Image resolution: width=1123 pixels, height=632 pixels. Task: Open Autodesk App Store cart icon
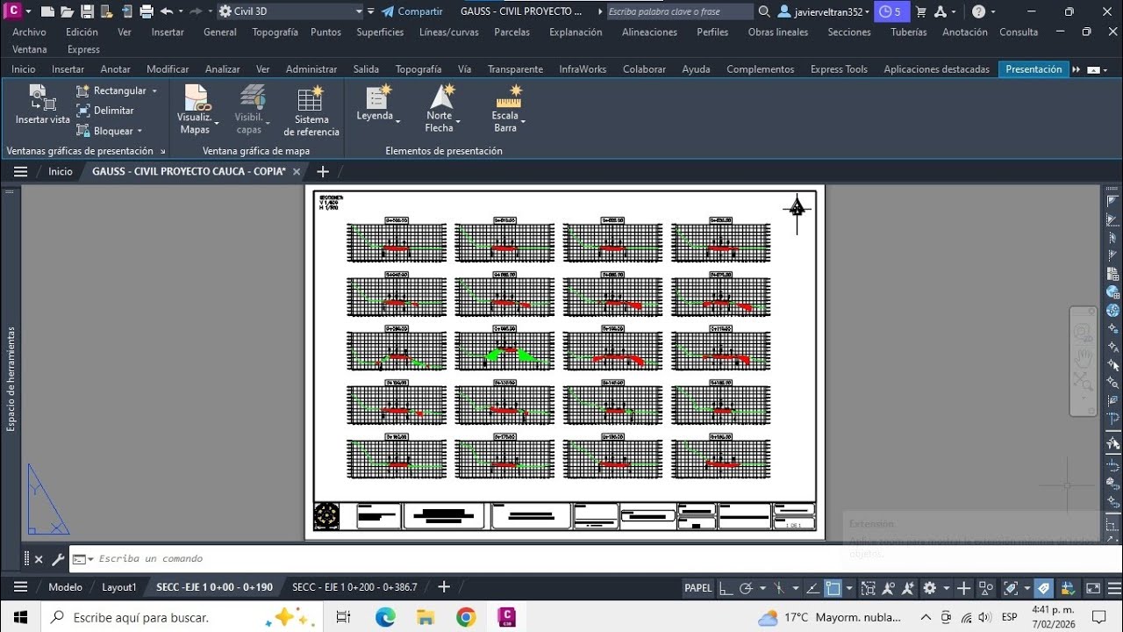921,11
